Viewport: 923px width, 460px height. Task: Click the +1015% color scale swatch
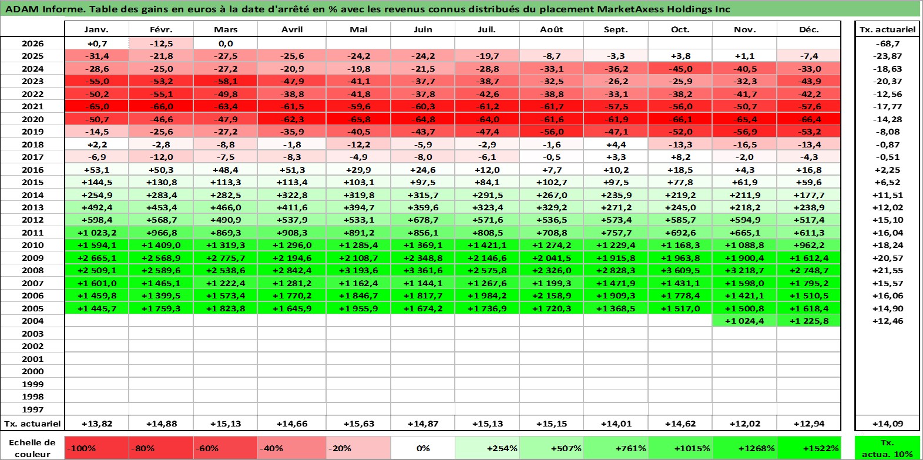click(x=680, y=448)
